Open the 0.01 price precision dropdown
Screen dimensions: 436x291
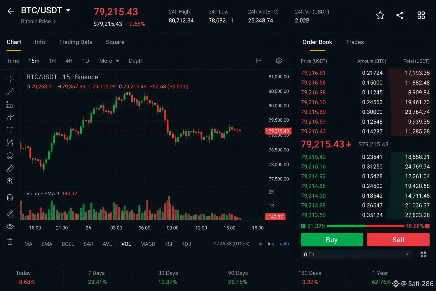pos(357,254)
